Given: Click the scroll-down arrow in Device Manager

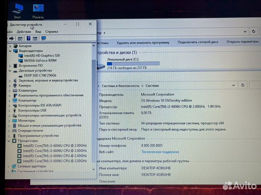Looking at the screenshot, I should (x=94, y=169).
